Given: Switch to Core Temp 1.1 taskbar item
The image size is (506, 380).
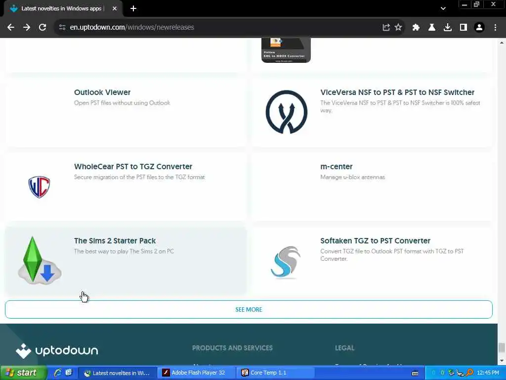Looking at the screenshot, I should [276, 373].
